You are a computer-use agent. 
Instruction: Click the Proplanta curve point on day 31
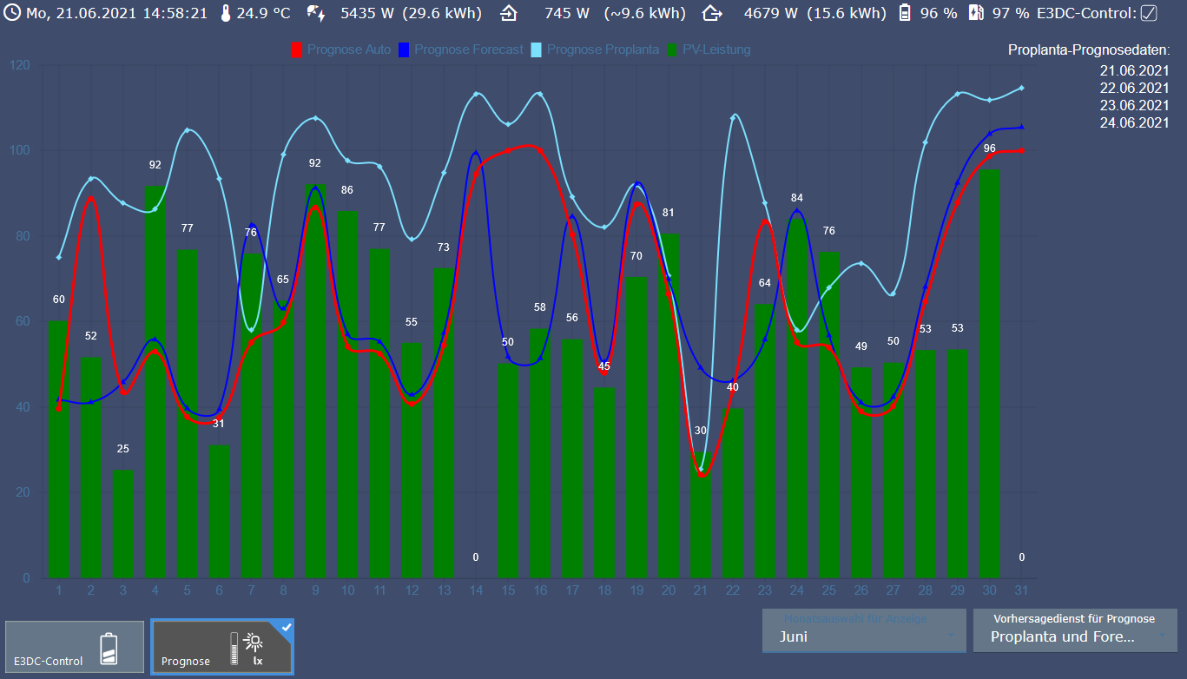1021,88
